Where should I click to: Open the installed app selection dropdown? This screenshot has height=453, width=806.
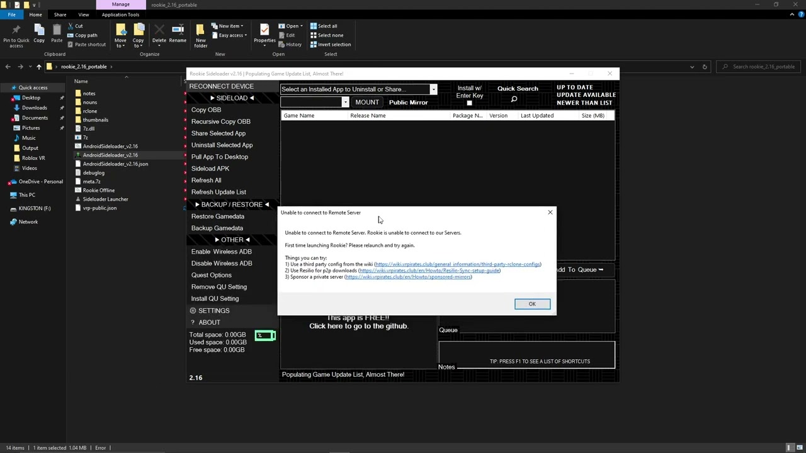433,89
